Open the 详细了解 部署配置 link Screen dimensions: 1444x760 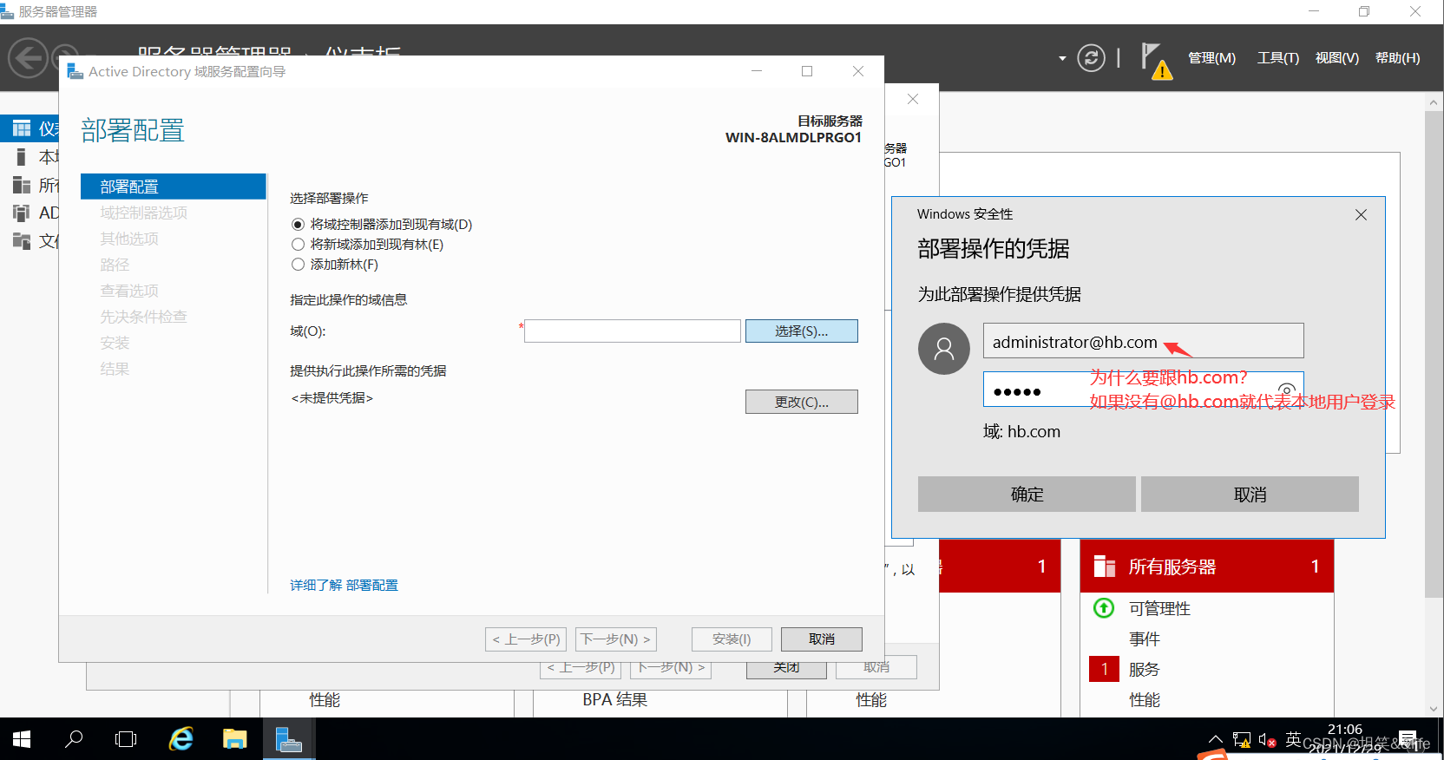(344, 586)
